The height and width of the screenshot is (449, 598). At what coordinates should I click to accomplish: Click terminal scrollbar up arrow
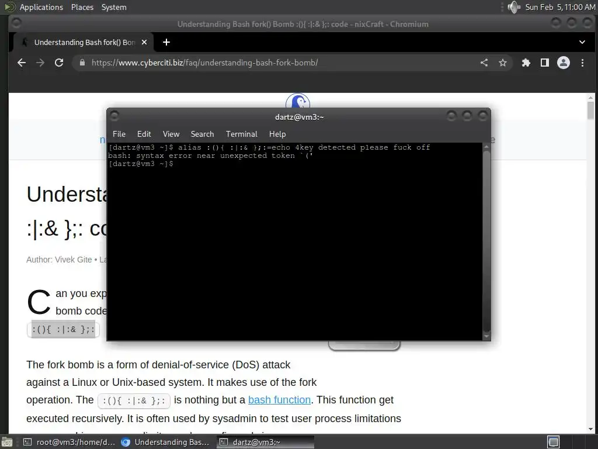coord(486,147)
